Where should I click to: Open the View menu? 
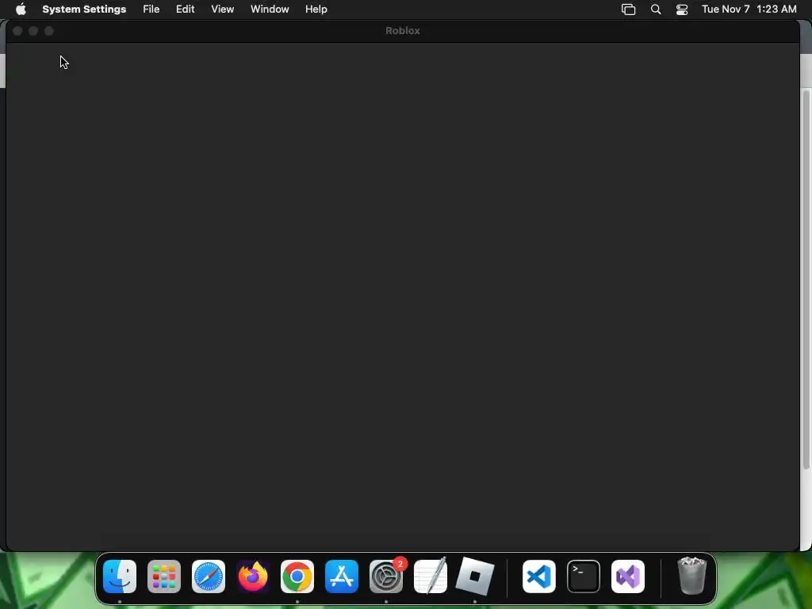223,10
